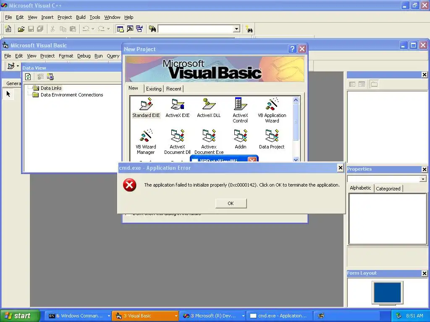The image size is (430, 322).
Task: Open the Query menu in Visual Basic
Action: [113, 56]
